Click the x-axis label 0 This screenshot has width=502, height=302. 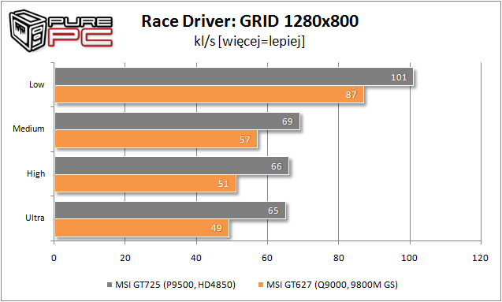point(54,258)
